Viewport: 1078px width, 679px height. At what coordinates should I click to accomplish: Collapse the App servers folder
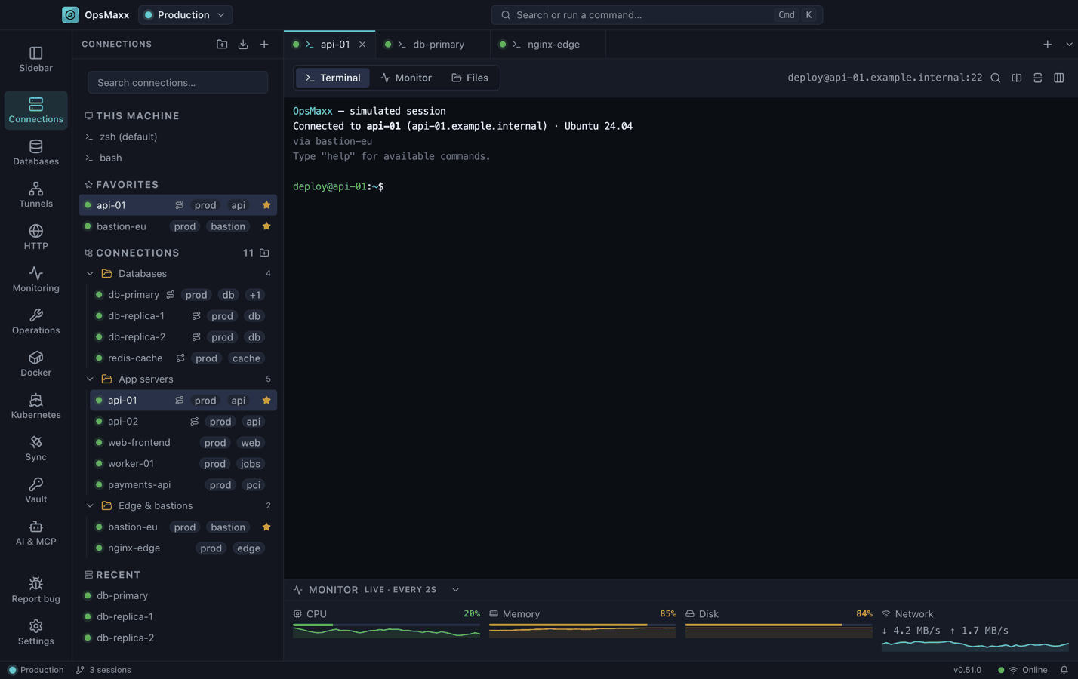90,379
